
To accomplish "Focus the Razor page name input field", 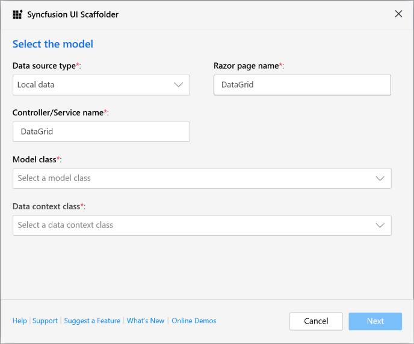I will click(302, 85).
